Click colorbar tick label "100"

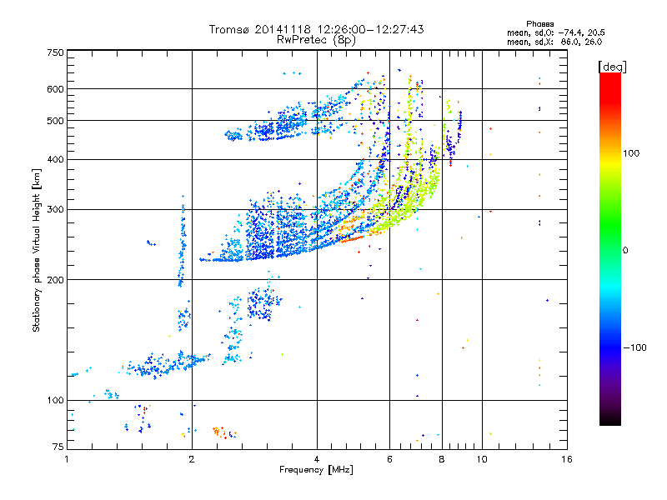tap(631, 153)
